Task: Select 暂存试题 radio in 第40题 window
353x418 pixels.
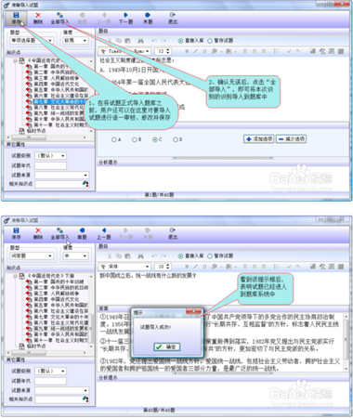Action: pyautogui.click(x=210, y=256)
